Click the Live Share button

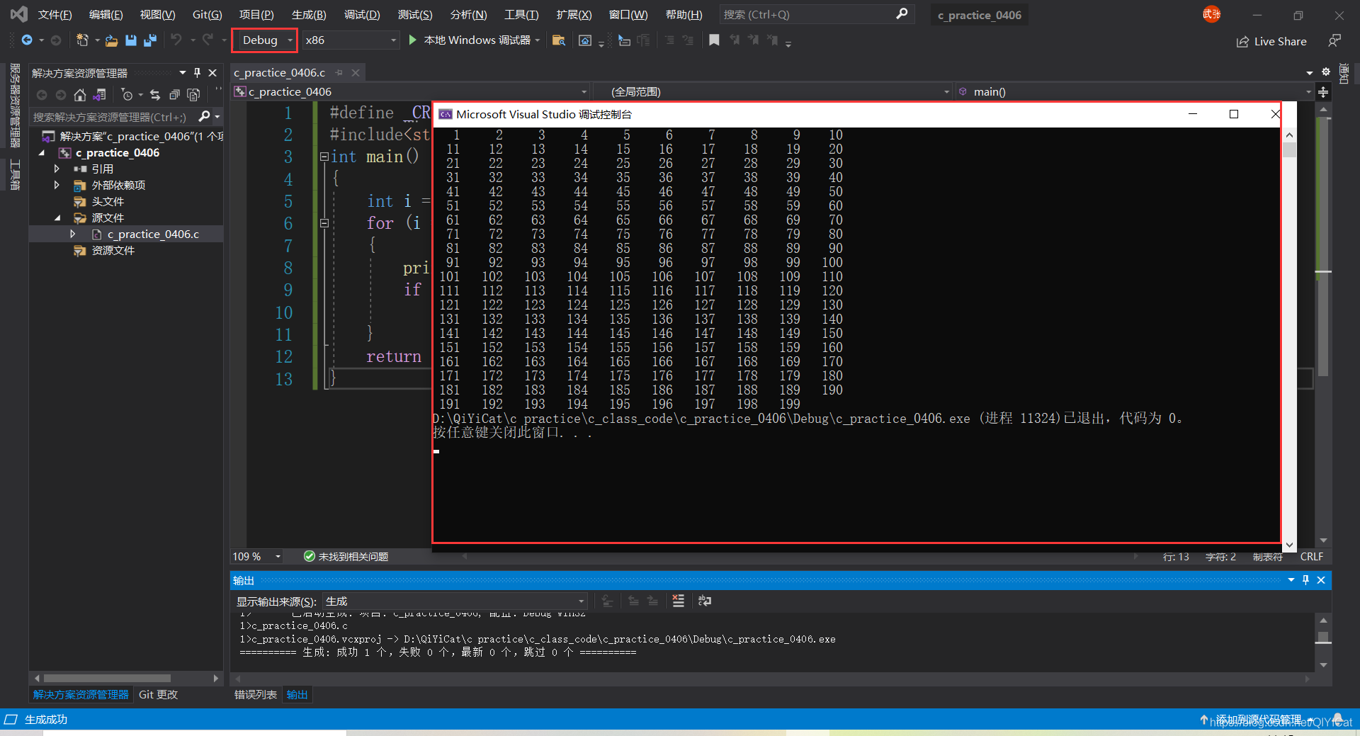[1271, 42]
